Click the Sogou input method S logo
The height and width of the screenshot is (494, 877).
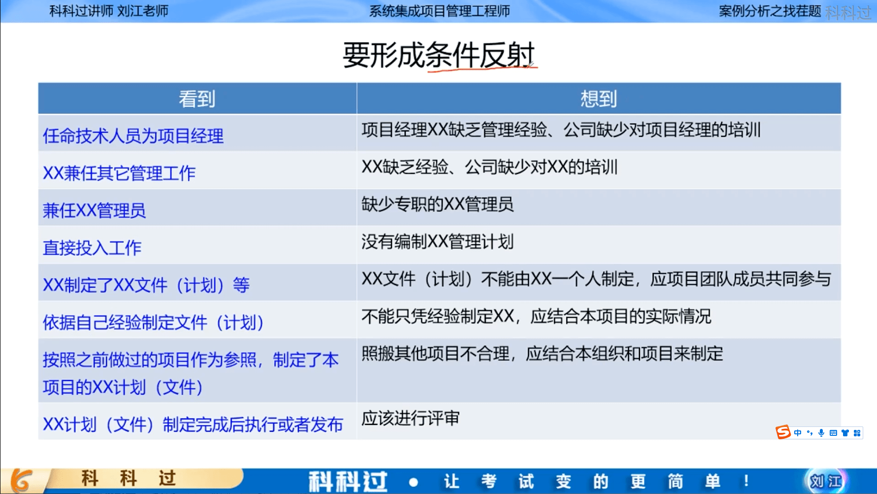[x=783, y=432]
